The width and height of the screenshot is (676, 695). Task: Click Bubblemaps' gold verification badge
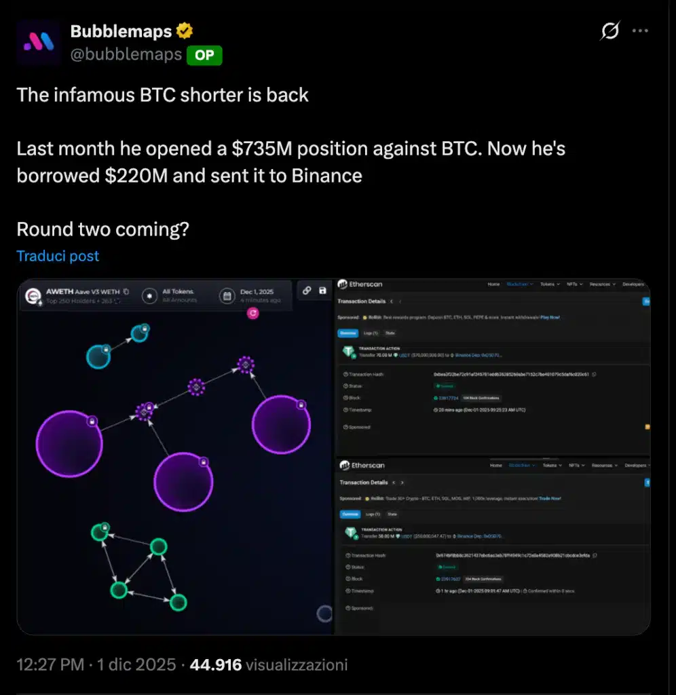[185, 31]
